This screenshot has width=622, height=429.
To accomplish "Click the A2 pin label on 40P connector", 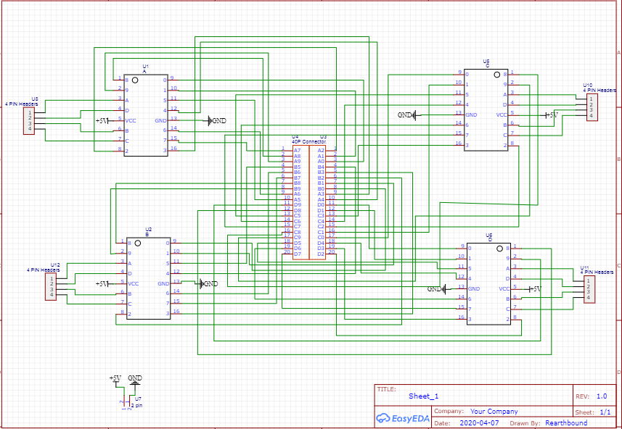I will tap(321, 150).
